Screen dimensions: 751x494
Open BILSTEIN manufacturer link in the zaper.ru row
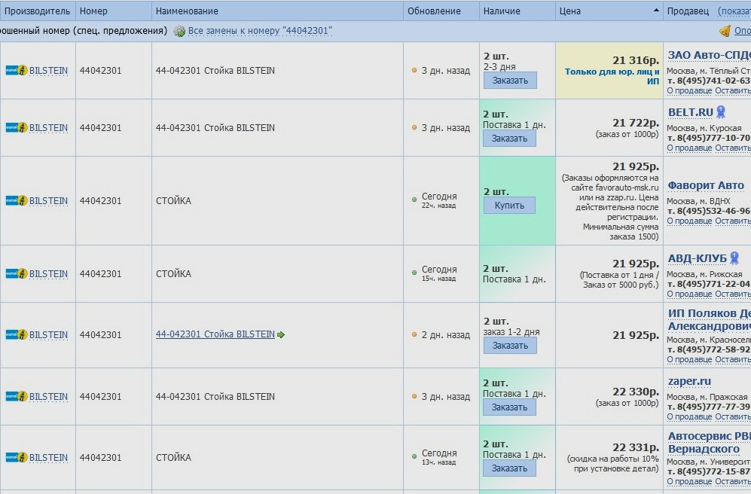point(48,397)
